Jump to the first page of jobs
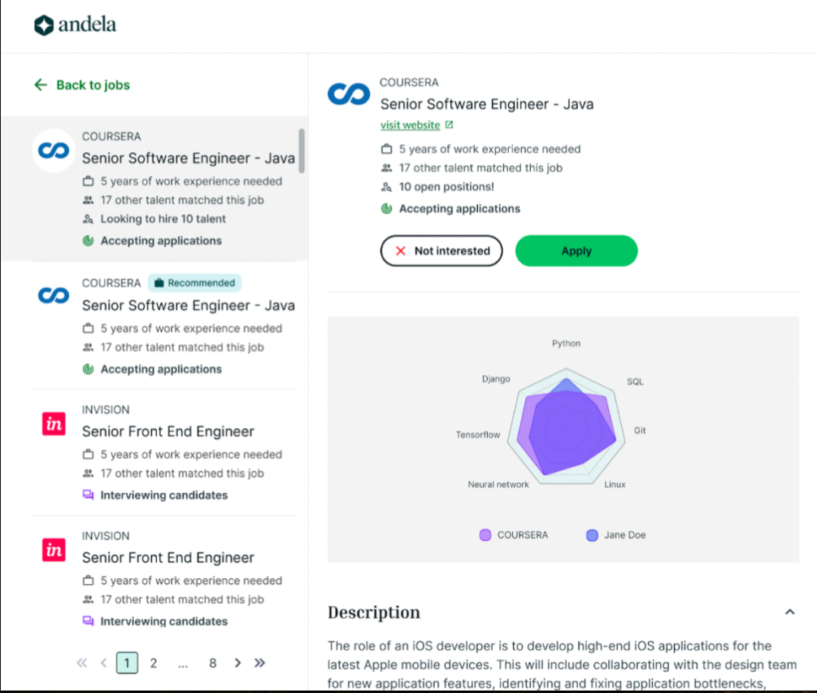The image size is (817, 693). click(x=82, y=663)
